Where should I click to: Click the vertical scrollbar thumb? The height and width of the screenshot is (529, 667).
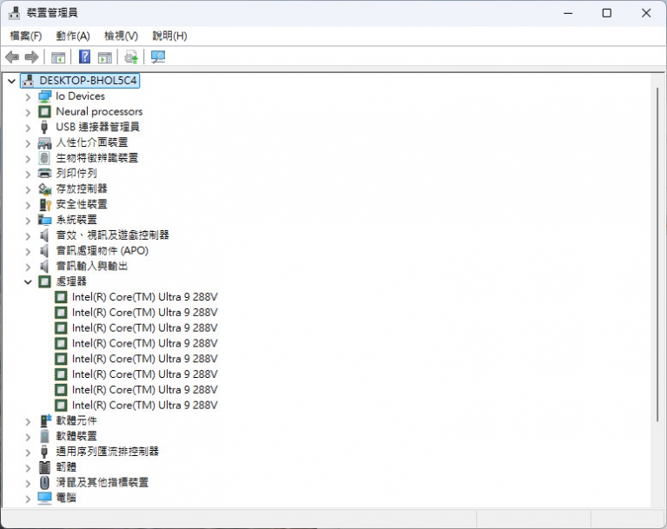657,255
